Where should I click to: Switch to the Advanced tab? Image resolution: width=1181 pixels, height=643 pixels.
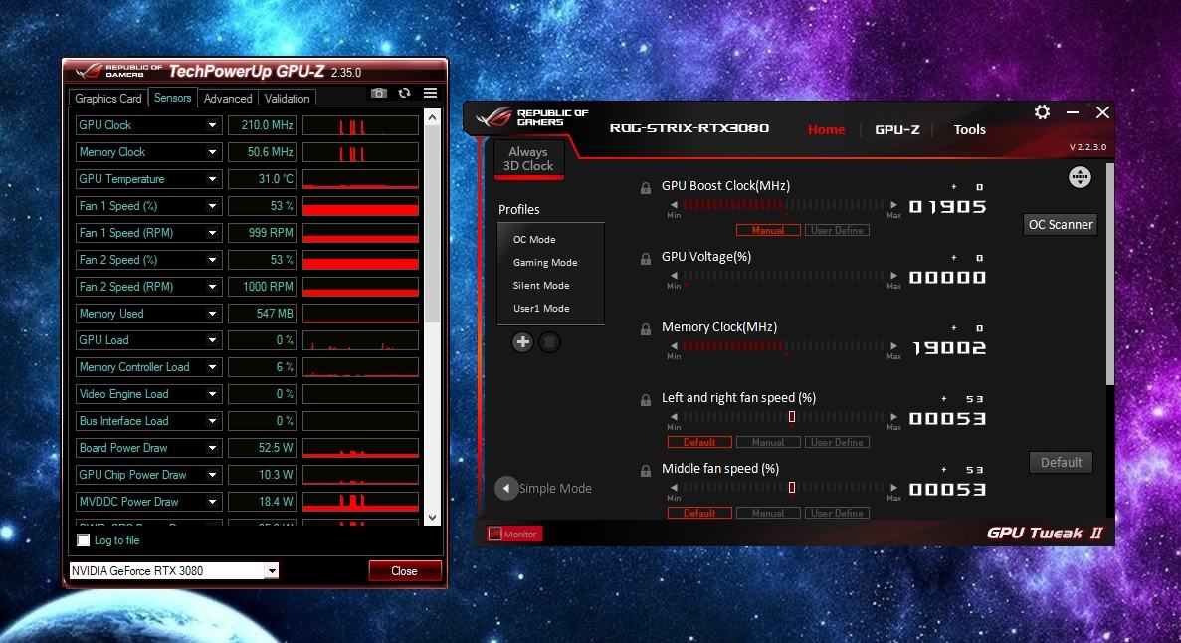tap(228, 98)
